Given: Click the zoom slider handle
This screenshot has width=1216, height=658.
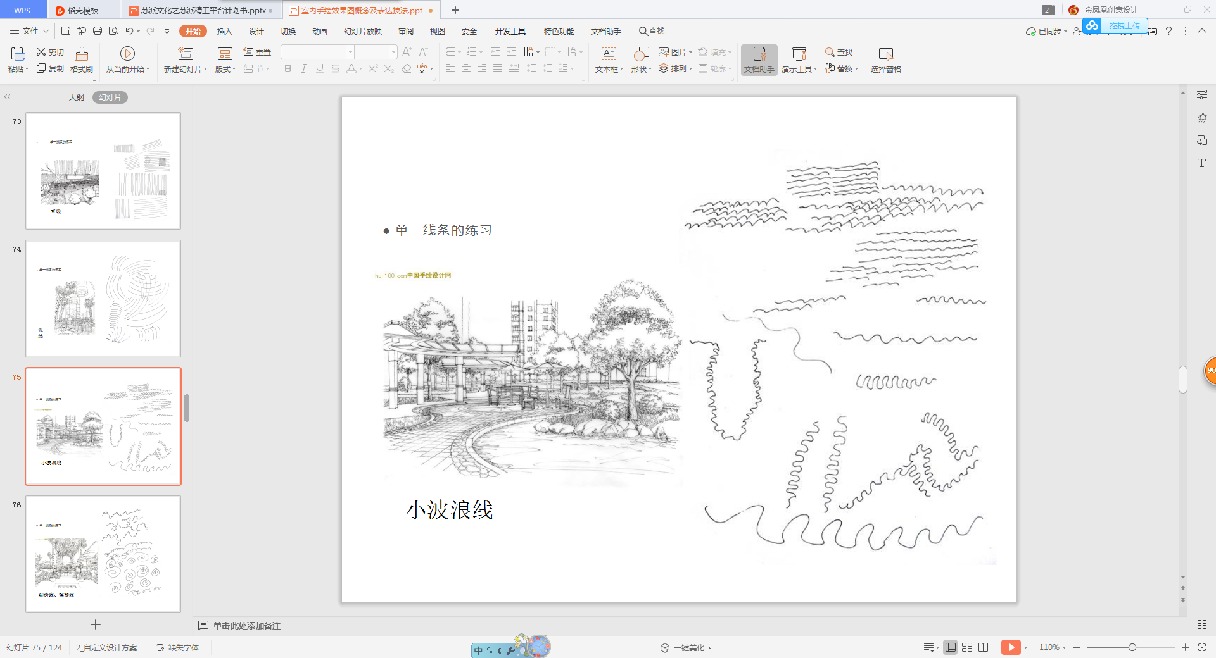Looking at the screenshot, I should click(x=1132, y=647).
